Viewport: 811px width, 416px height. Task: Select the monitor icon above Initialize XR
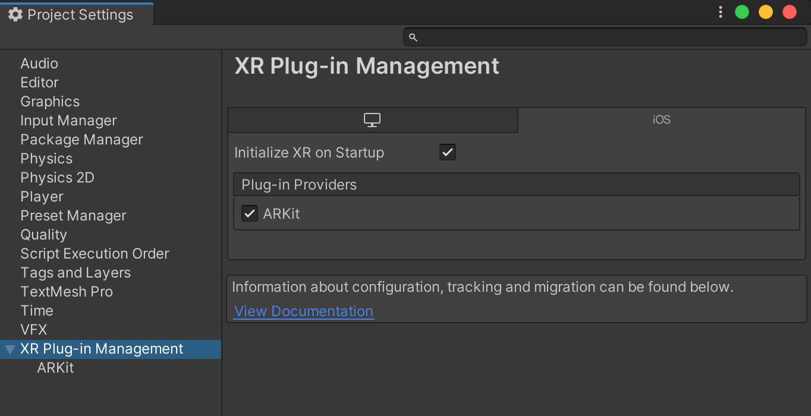click(x=372, y=119)
